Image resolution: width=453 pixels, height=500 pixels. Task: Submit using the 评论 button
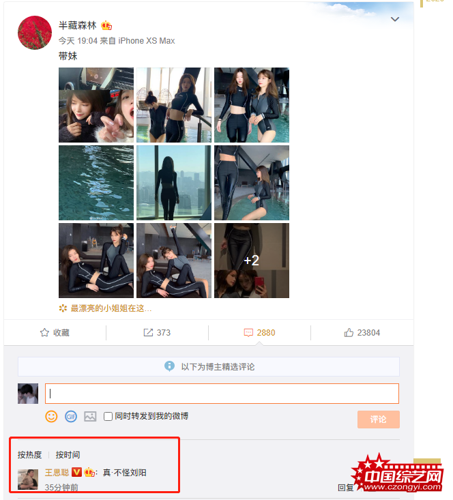(379, 420)
